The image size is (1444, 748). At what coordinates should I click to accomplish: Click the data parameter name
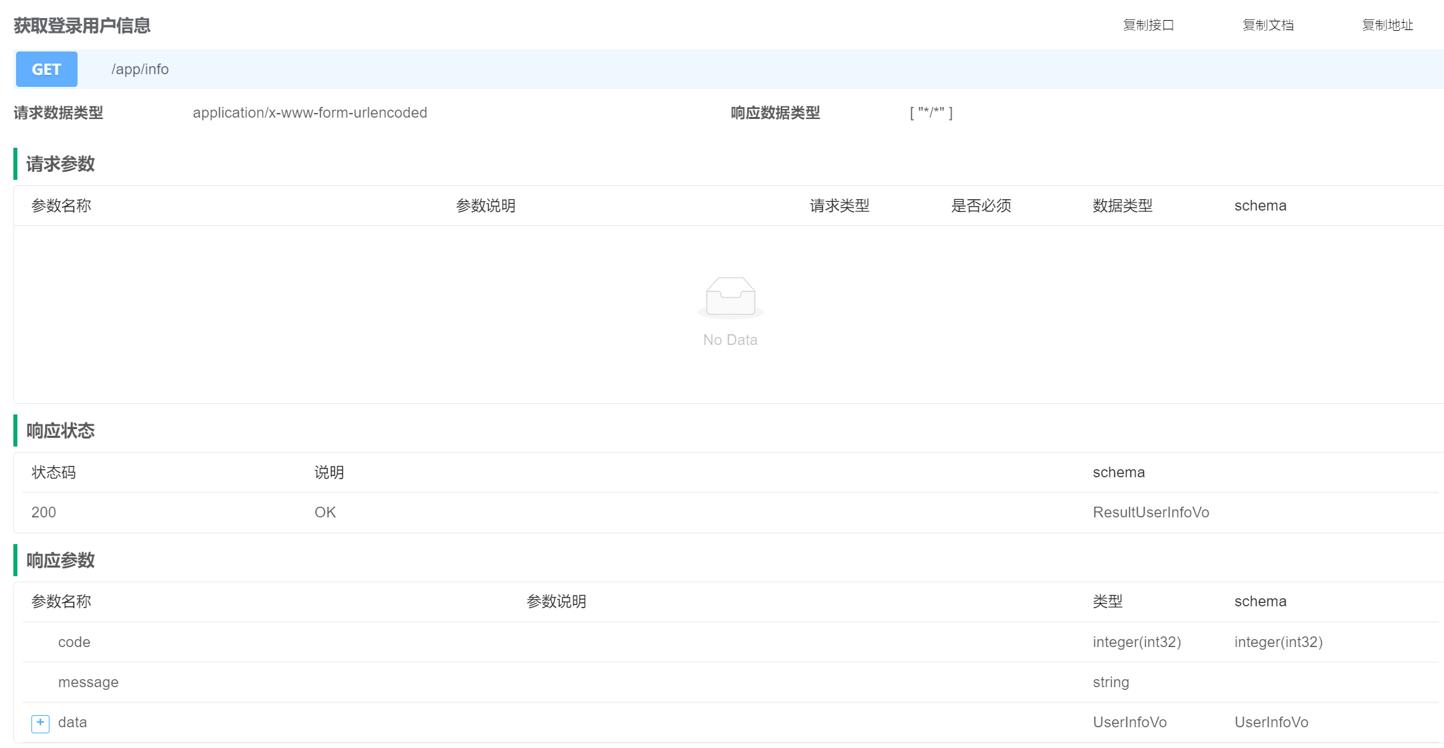click(72, 723)
